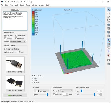
Task: Click the status bar previewing file text
Action: (x=17, y=102)
